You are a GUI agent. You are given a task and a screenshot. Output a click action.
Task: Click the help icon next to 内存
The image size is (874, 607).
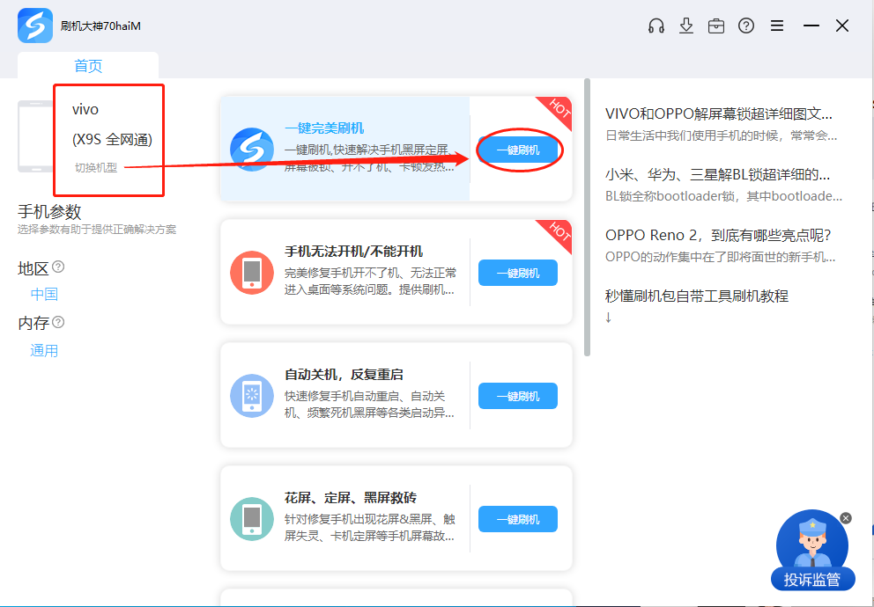[58, 322]
